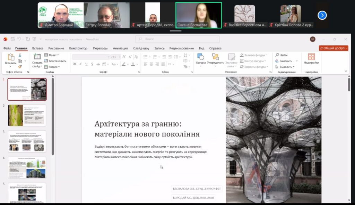This screenshot has height=205, width=355.
Task: Toggle underline (Ч) formatting
Action: click(x=86, y=64)
